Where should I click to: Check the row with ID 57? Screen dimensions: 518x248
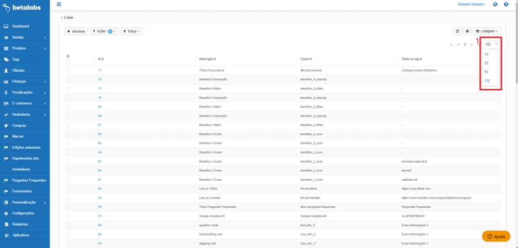coord(68,216)
